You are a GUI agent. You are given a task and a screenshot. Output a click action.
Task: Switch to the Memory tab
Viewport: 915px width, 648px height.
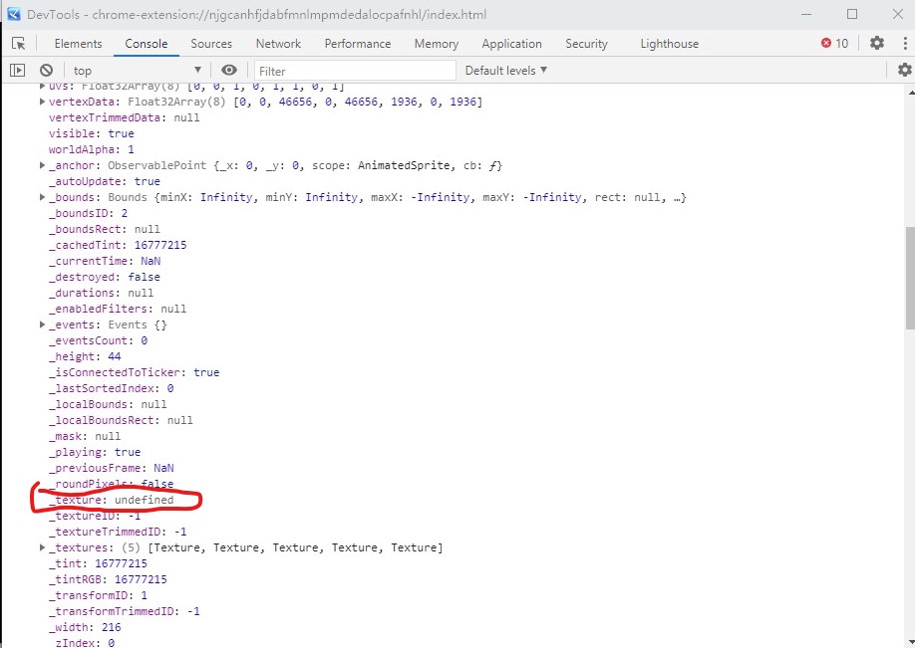coord(437,44)
